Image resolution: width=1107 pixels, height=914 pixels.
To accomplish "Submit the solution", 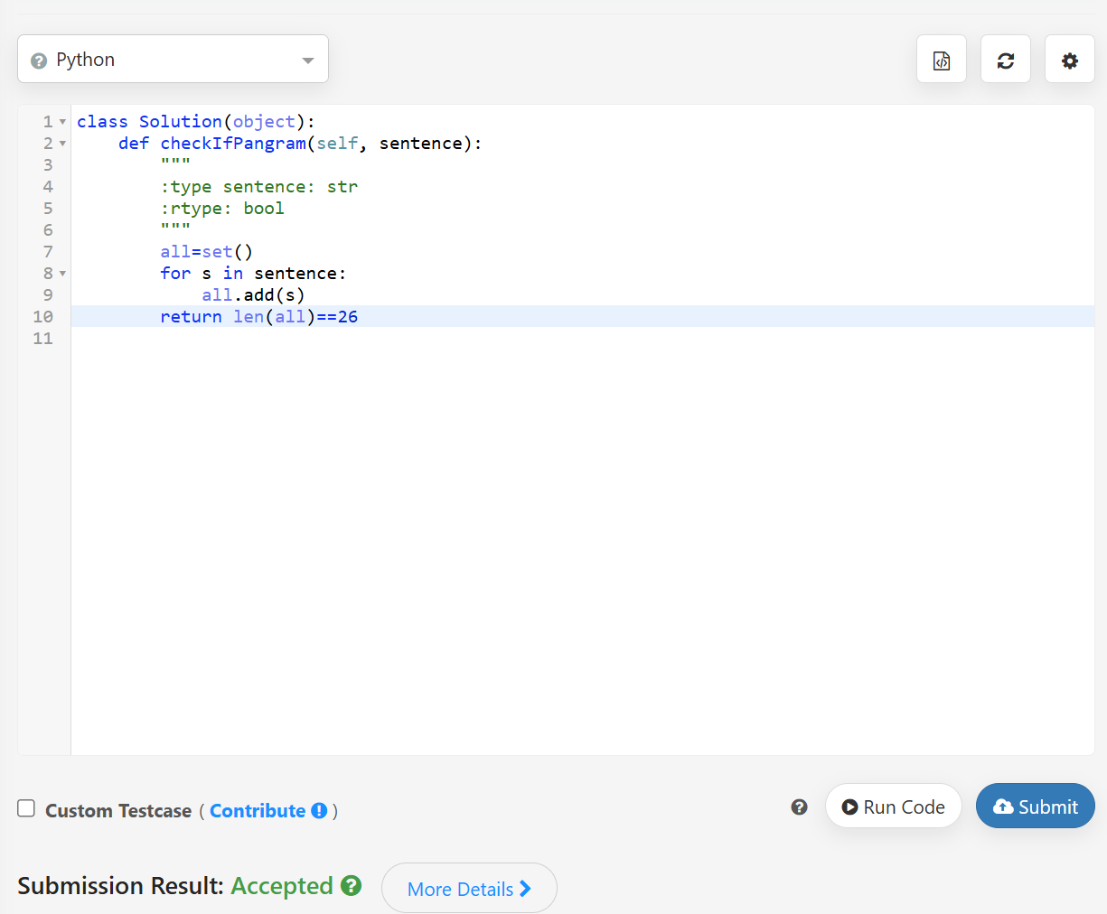I will point(1036,807).
